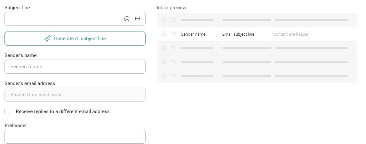Click the 'Inbox preview' heading

coord(171,8)
